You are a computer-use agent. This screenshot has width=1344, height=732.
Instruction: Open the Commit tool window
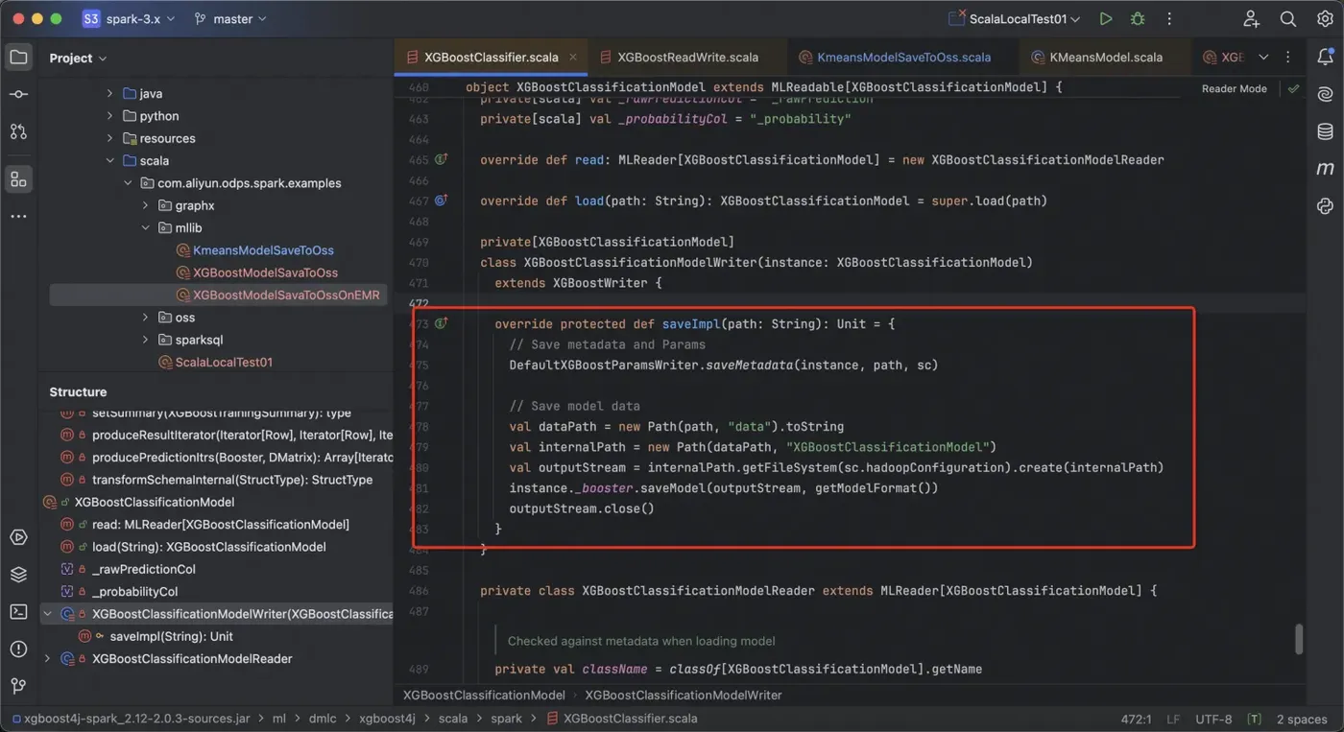point(18,94)
